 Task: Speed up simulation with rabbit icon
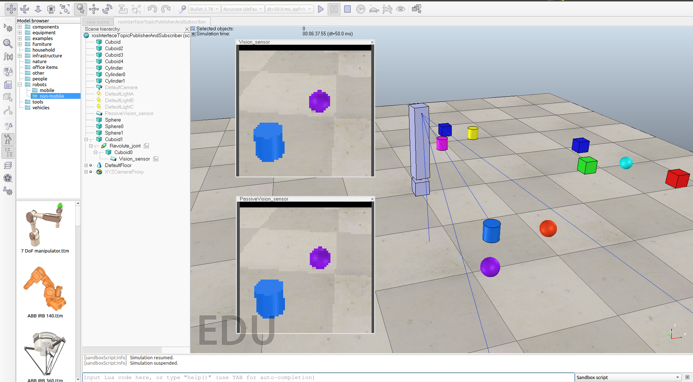pos(387,9)
